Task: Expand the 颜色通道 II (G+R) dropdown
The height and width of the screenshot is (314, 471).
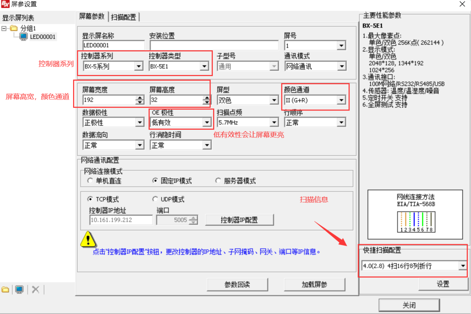Action: point(341,100)
